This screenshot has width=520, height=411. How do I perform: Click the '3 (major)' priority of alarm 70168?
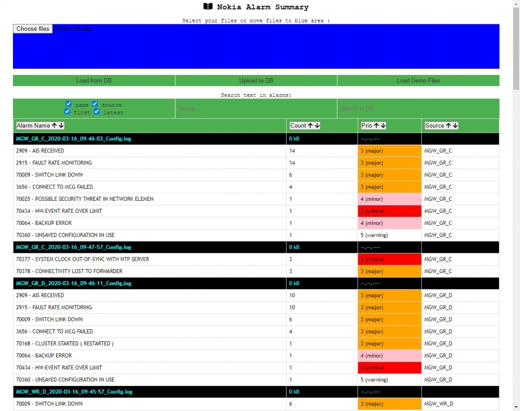[x=389, y=344]
